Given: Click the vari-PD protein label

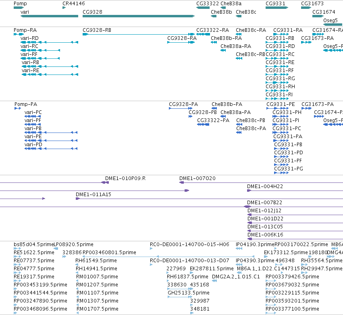Looking at the screenshot, I should 33,145.
